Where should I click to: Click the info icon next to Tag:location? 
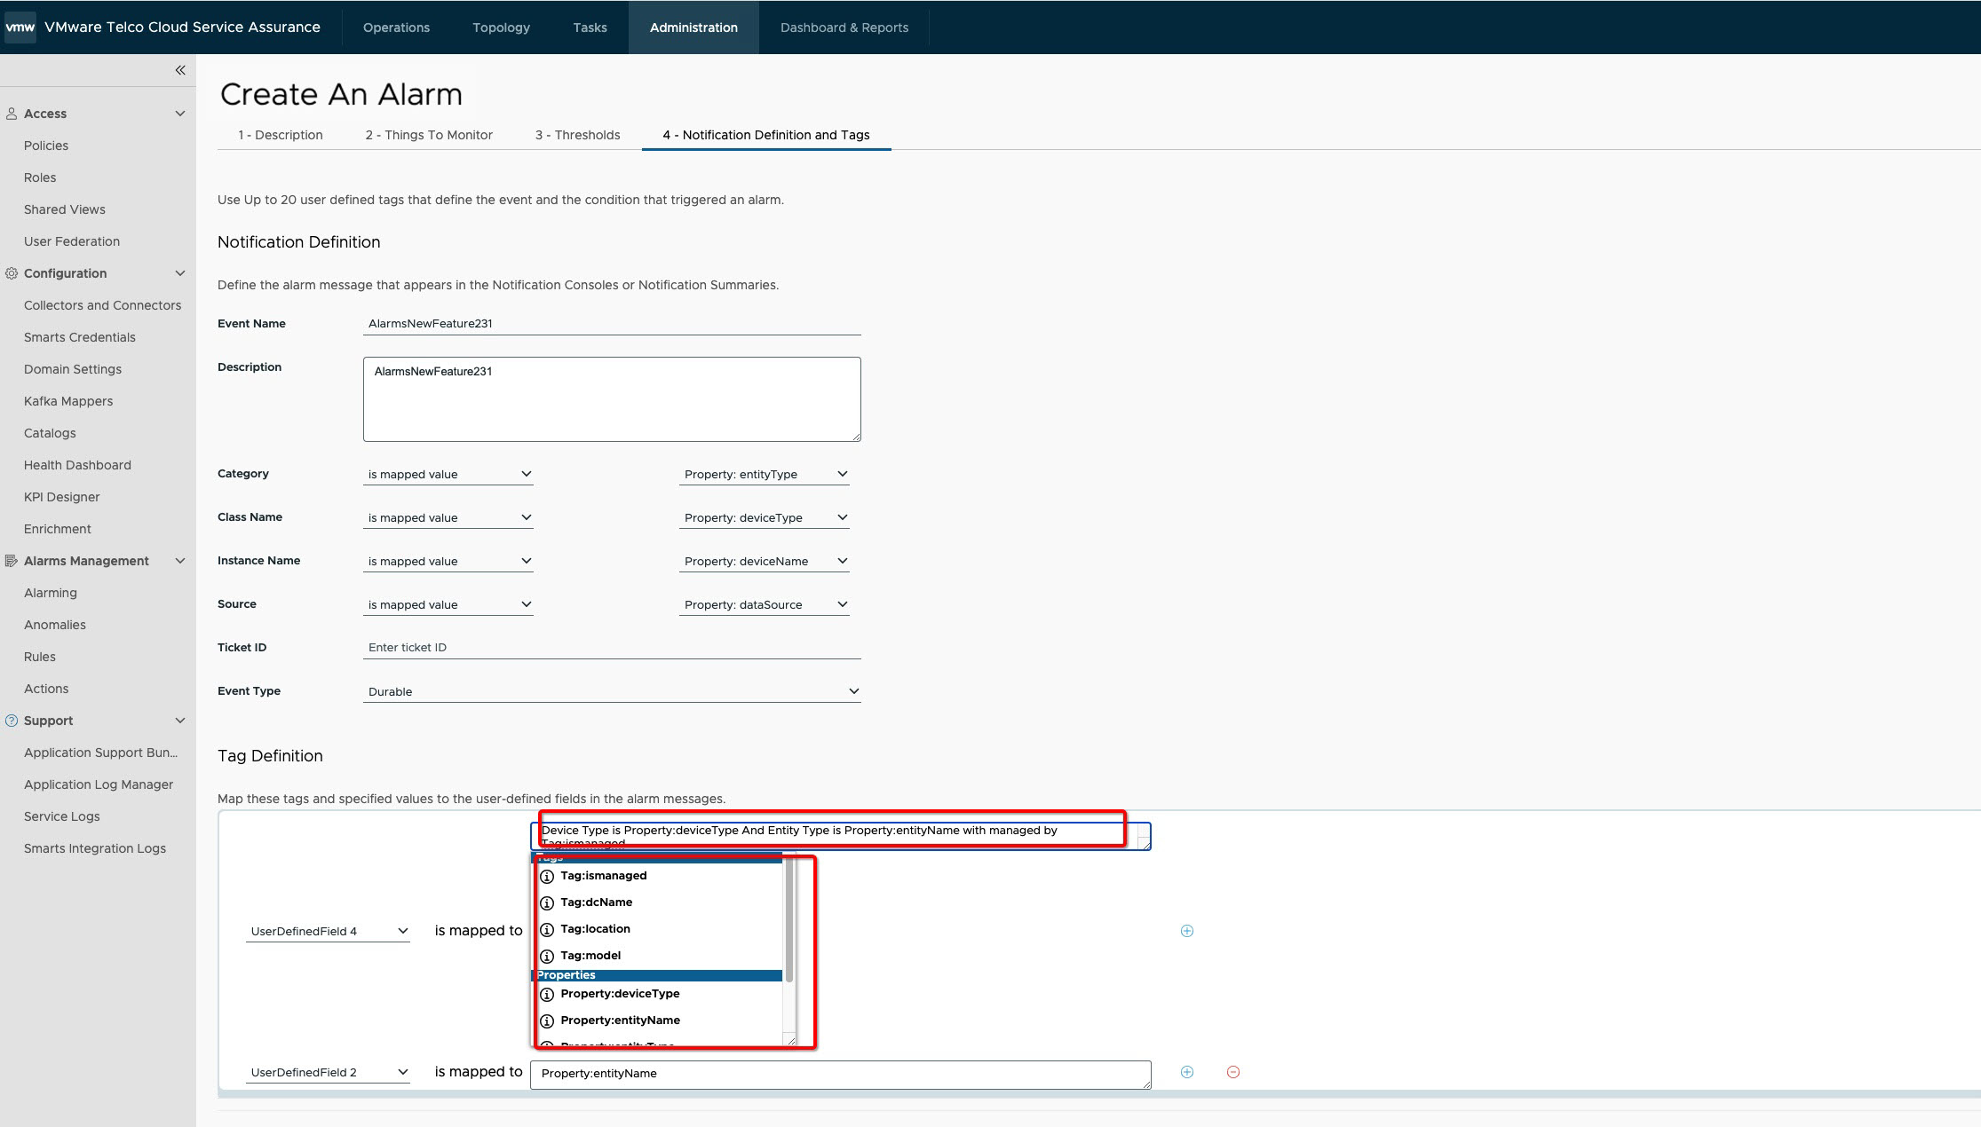point(549,928)
